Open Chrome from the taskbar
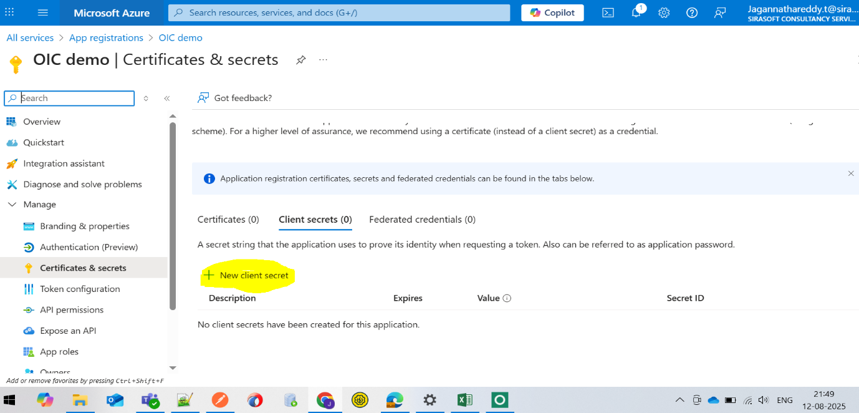The height and width of the screenshot is (413, 859). (325, 400)
